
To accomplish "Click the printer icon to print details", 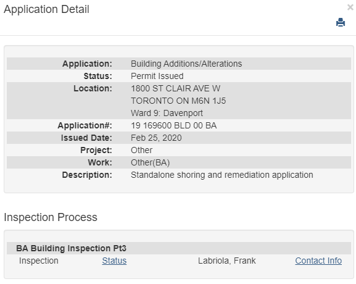I will [341, 22].
